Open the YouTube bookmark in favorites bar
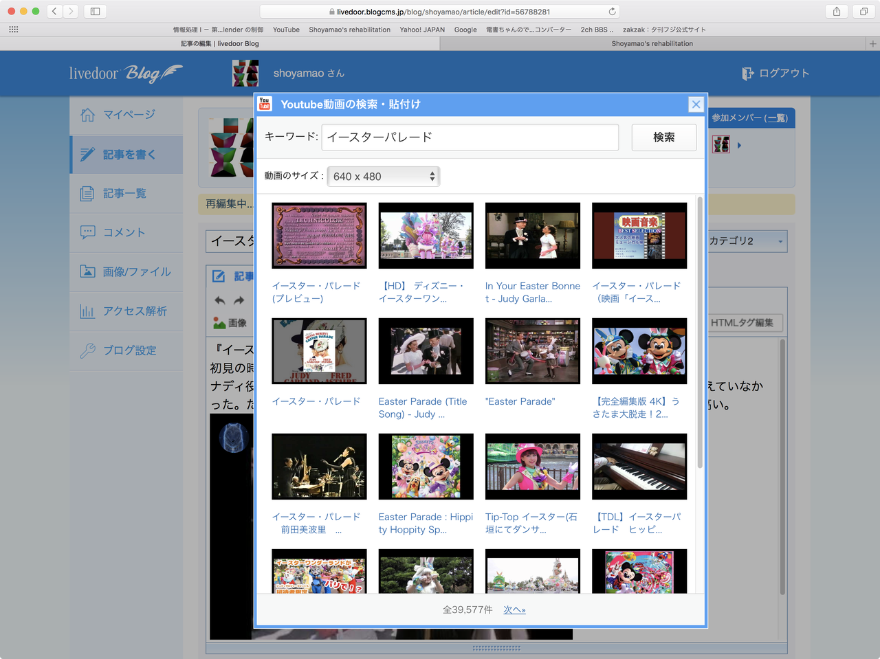Viewport: 880px width, 659px height. coord(286,30)
